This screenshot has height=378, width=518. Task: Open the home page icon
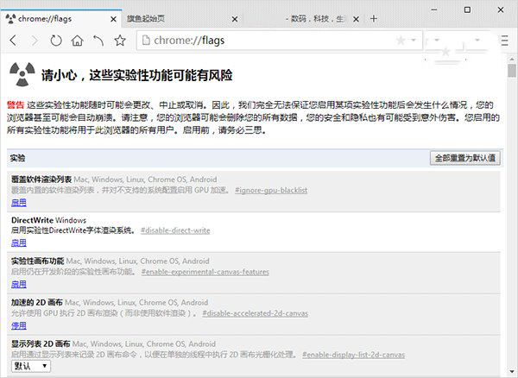coord(77,41)
